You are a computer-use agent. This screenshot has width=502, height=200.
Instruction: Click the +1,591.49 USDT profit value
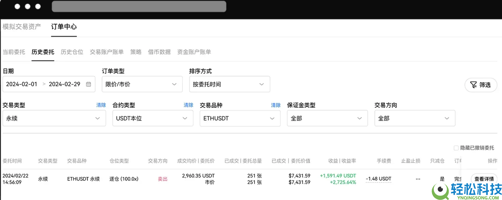(x=338, y=176)
